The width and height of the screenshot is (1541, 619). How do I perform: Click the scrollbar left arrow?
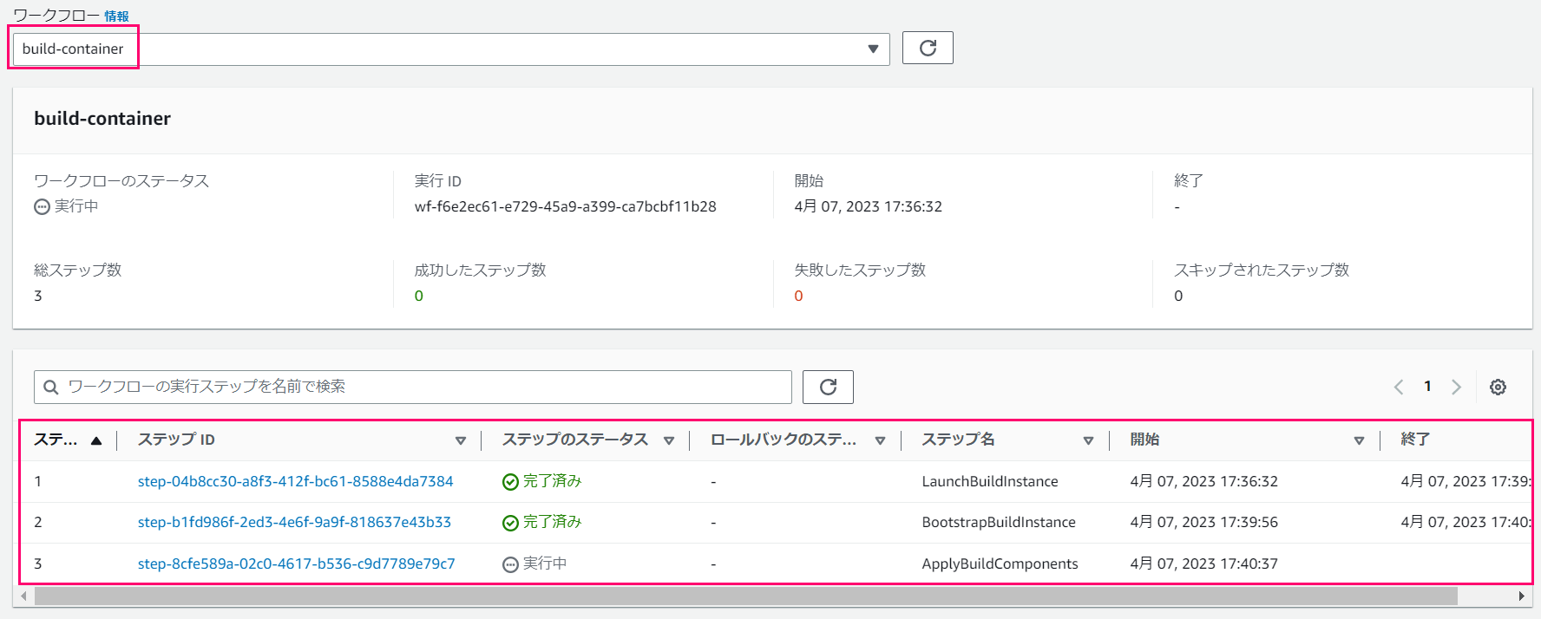point(23,596)
